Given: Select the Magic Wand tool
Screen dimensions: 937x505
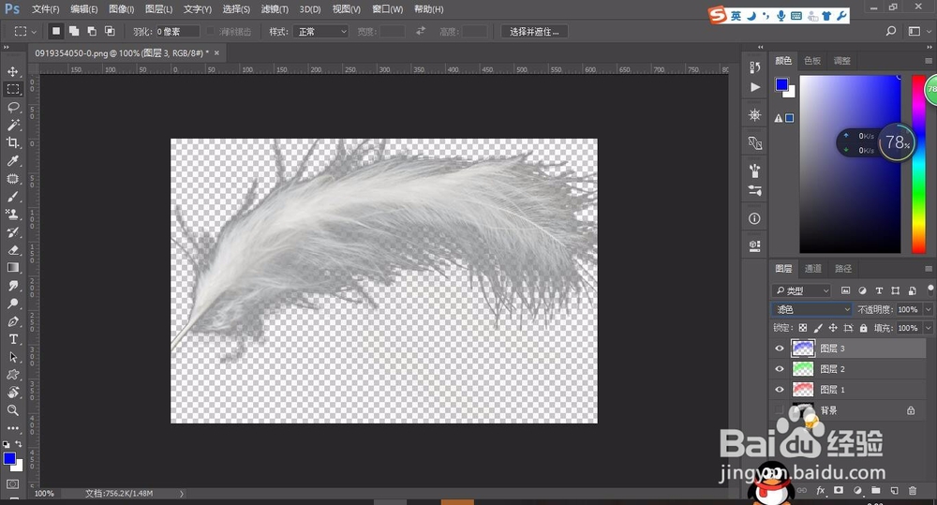Looking at the screenshot, I should (x=12, y=125).
